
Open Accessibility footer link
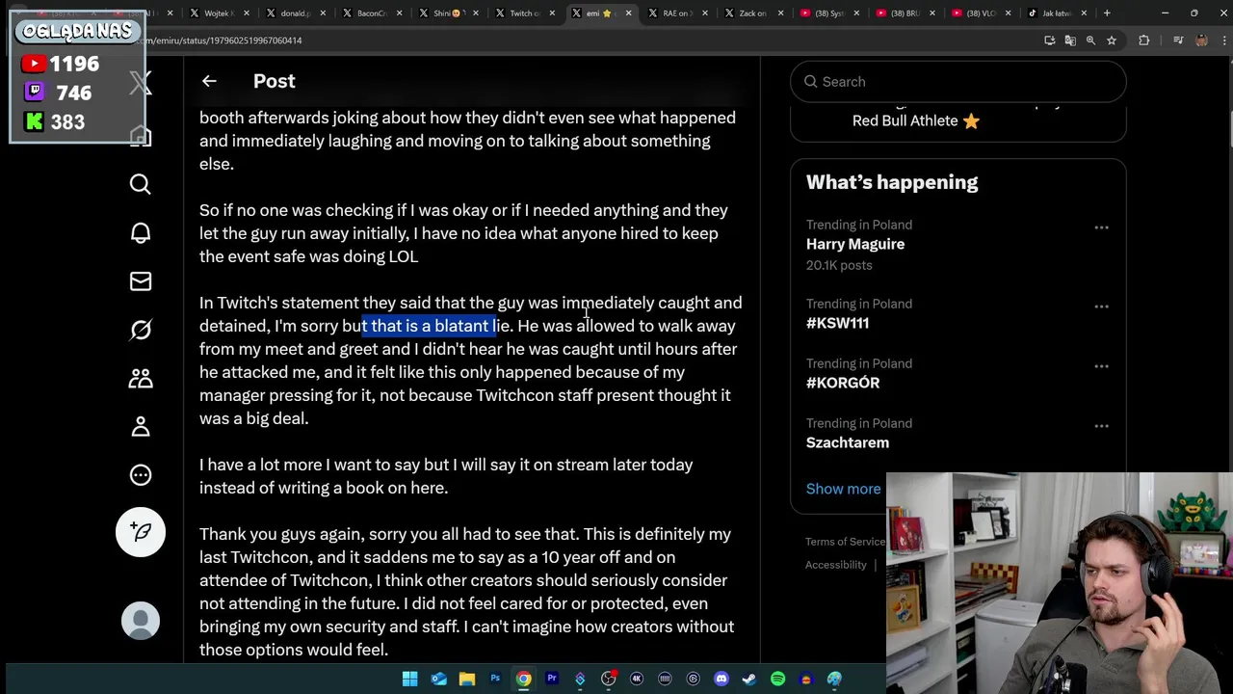pos(836,565)
